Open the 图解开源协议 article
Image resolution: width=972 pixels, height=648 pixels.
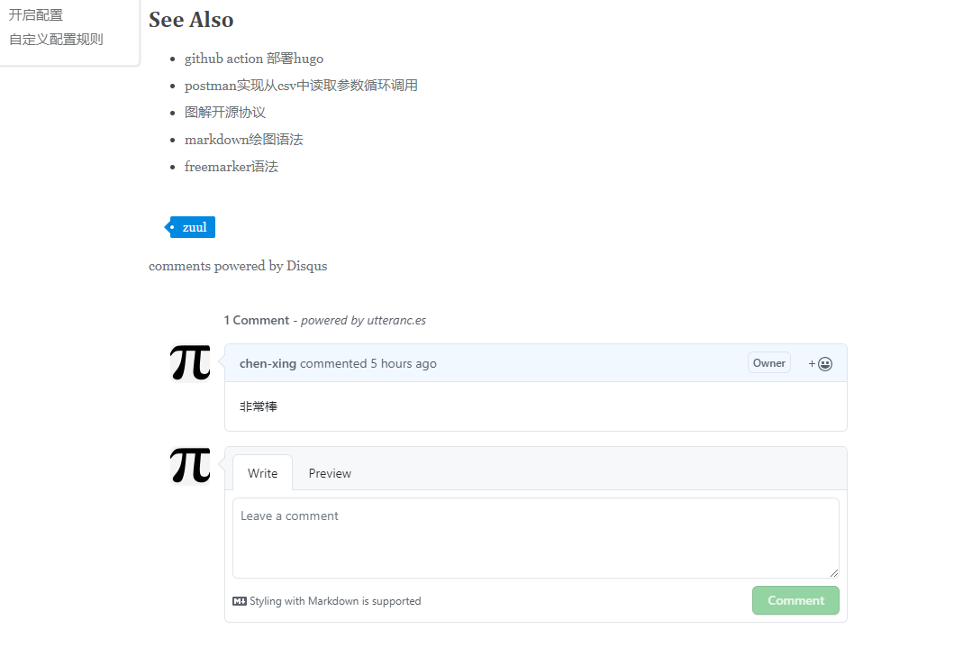tap(224, 113)
